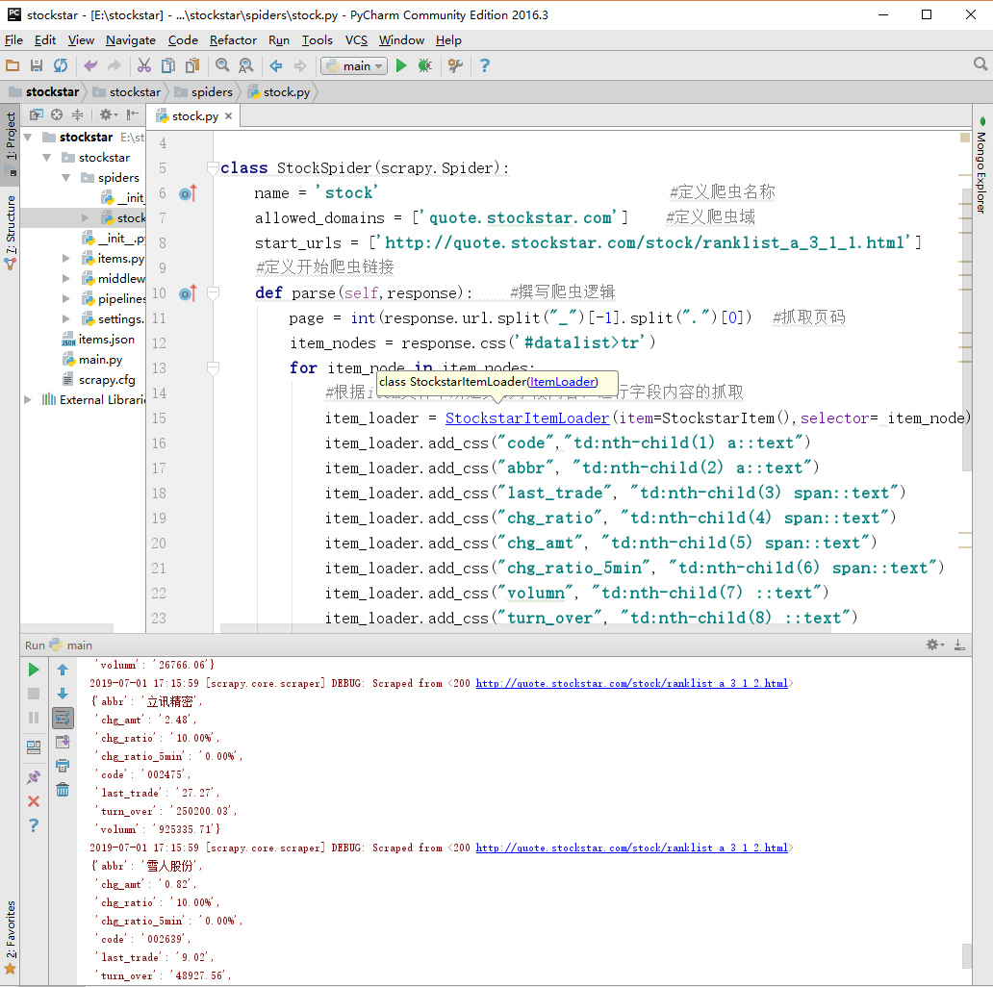993x987 pixels.
Task: Click the green Run button in main toolbar
Action: click(401, 65)
